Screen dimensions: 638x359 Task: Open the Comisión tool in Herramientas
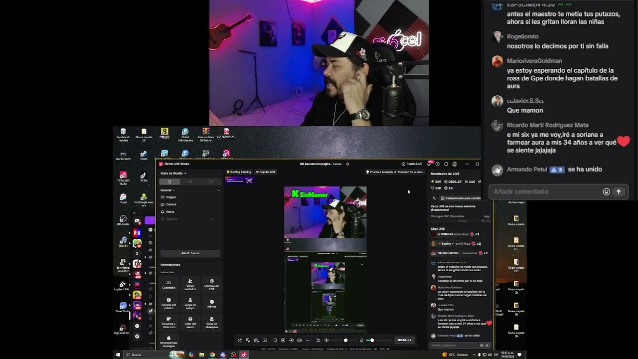(168, 284)
